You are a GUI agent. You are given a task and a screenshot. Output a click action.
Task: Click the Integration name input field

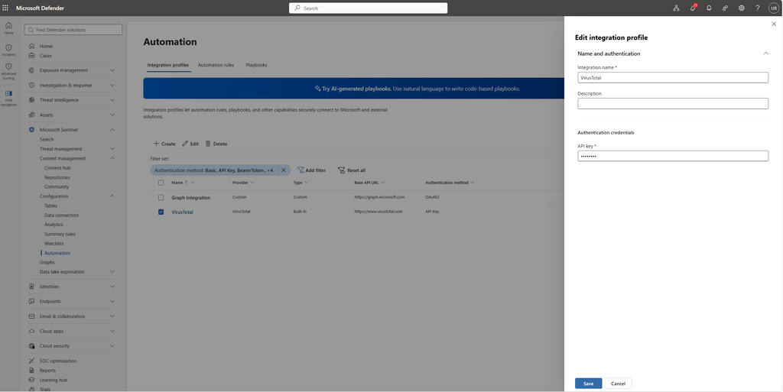tap(673, 78)
